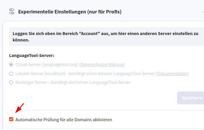
Task: Click the 'Cloud-Server (languagetool.org)' label text
Action: (x=47, y=65)
